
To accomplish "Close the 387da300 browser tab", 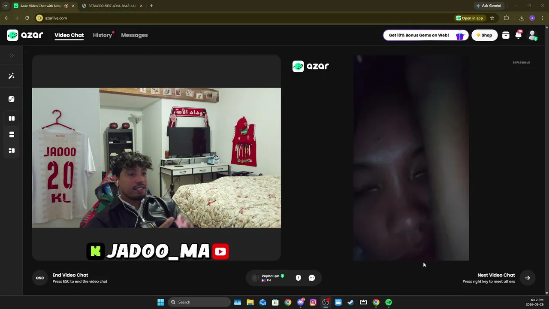I will tap(141, 6).
